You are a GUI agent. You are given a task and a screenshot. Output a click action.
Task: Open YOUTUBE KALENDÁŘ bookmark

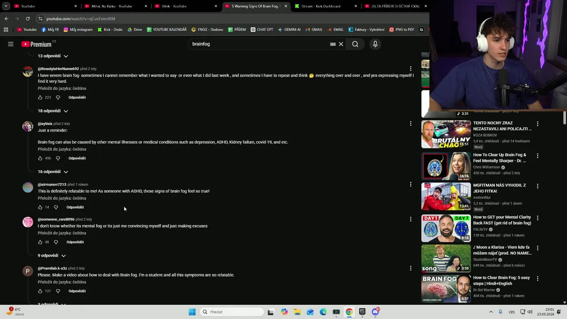point(167,30)
